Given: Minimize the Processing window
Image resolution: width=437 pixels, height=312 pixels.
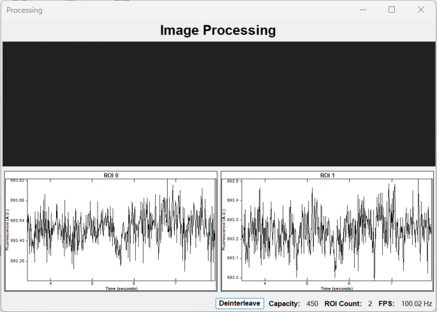Looking at the screenshot, I should tap(363, 10).
